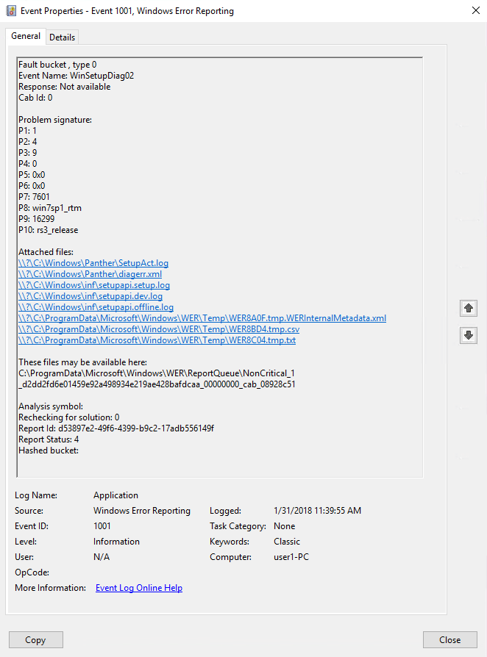Select the _d2dd2fd6e01459e92a cab folder name line
487x657 pixels.
click(157, 384)
